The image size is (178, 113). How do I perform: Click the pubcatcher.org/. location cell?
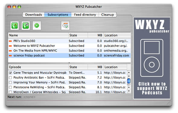pyautogui.click(x=116, y=46)
